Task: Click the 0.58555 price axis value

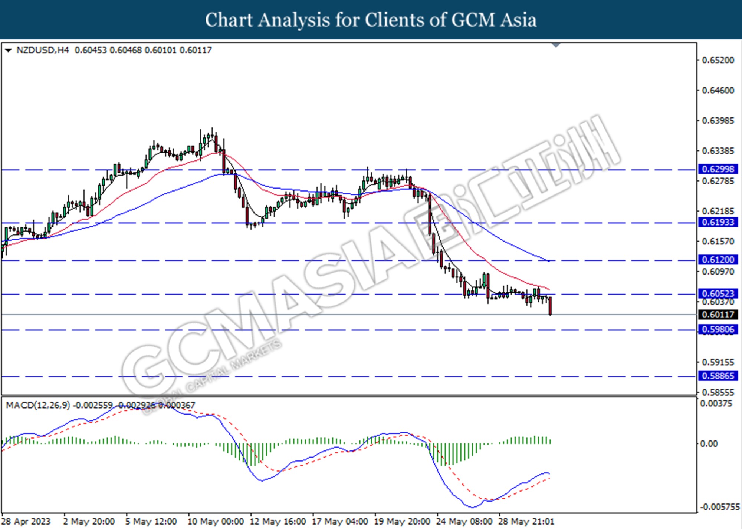Action: (x=718, y=392)
